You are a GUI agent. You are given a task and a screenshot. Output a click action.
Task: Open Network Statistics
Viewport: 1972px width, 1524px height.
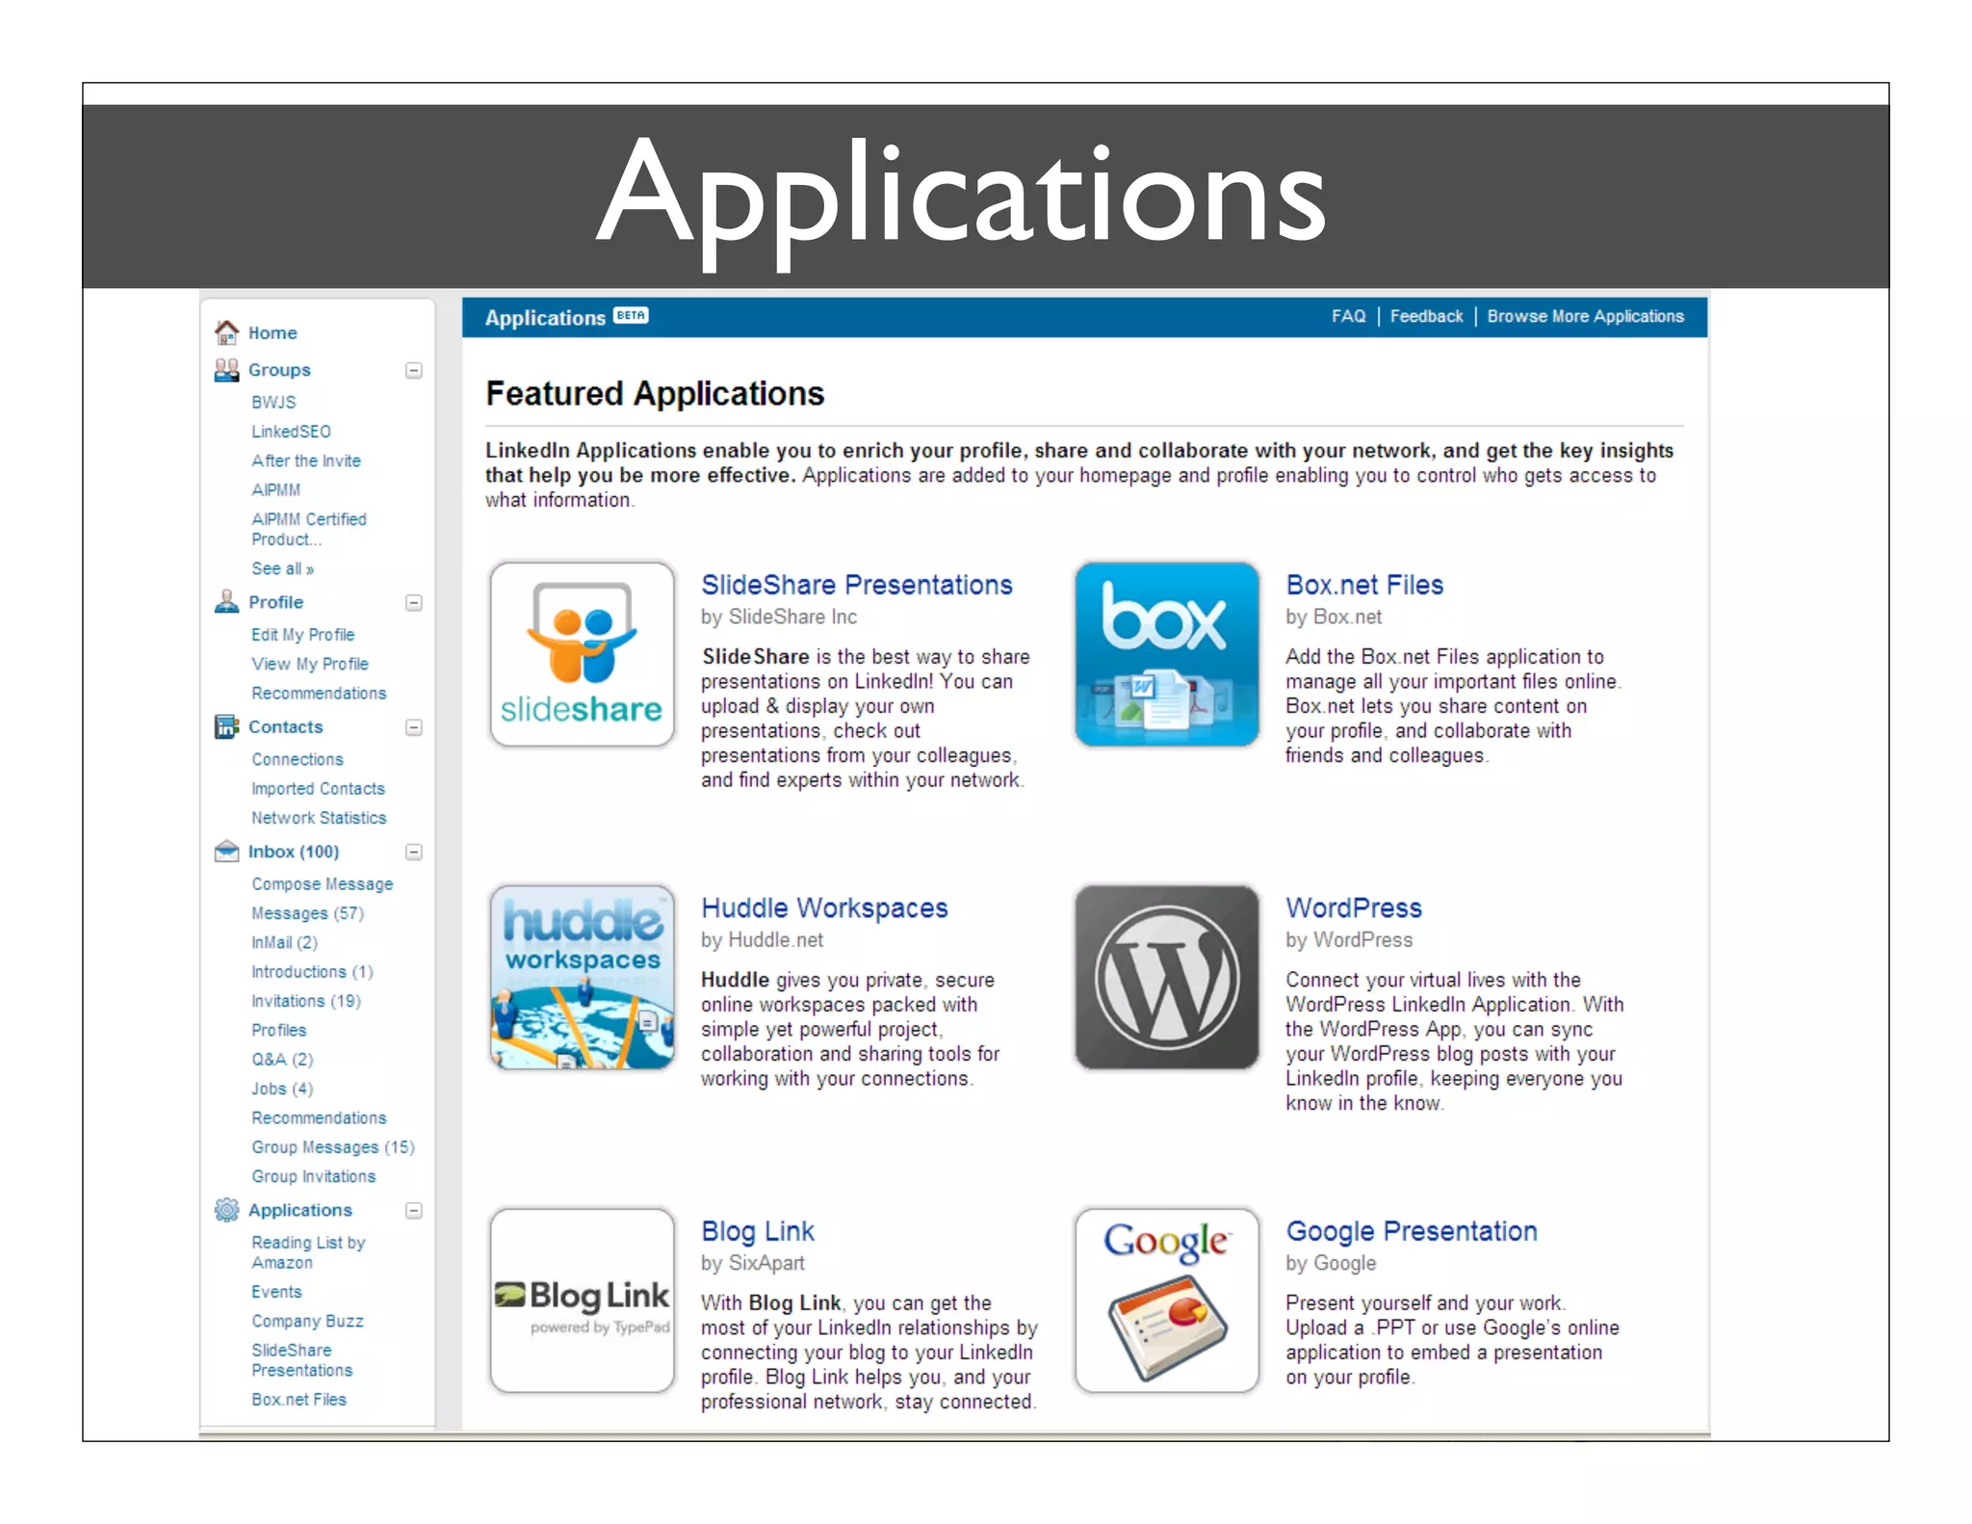(319, 818)
